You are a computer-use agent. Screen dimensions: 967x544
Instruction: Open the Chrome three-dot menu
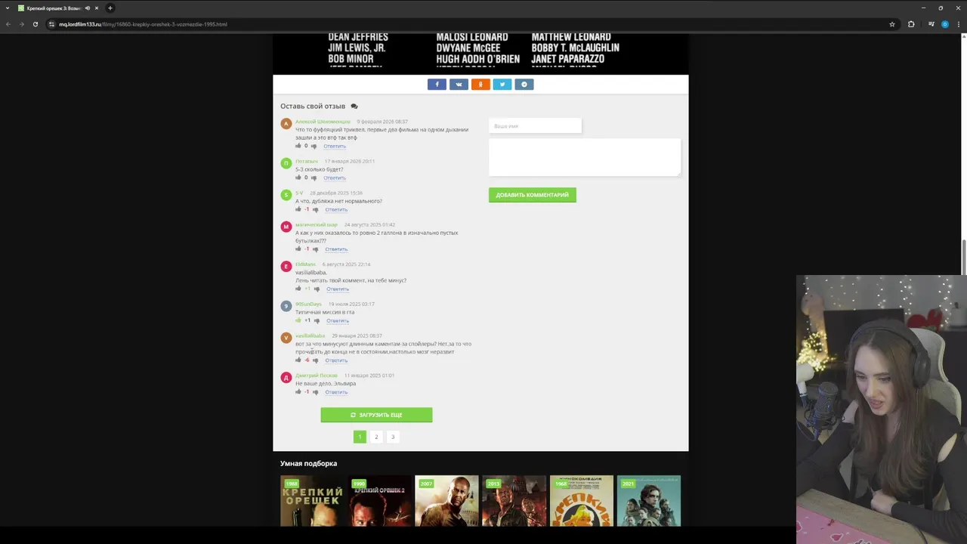(x=959, y=24)
